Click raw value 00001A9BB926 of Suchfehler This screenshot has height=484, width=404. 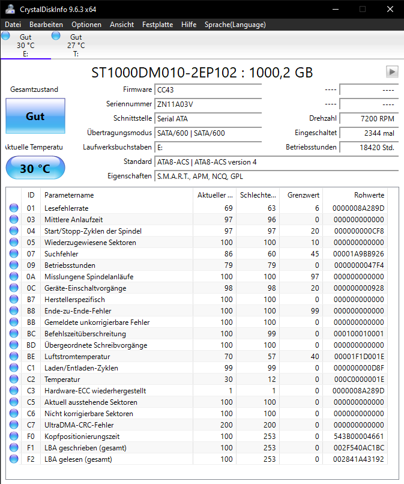tap(358, 254)
